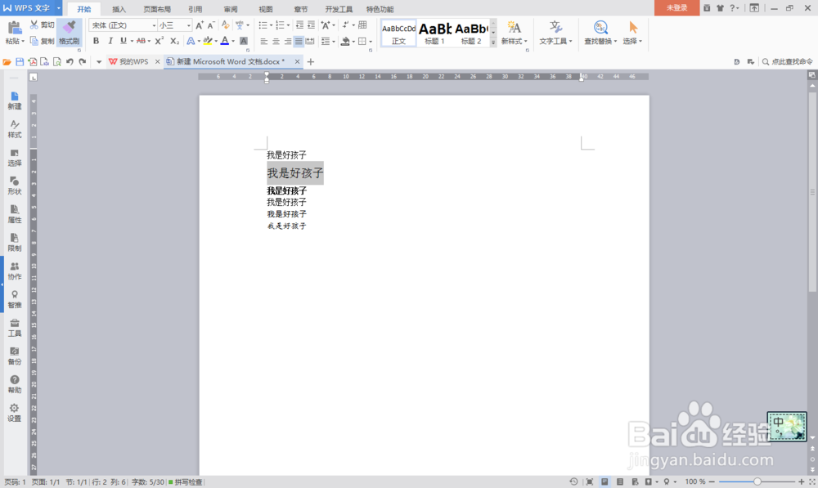Apply the 标题 1 heading style
This screenshot has width=818, height=488.
click(x=434, y=33)
